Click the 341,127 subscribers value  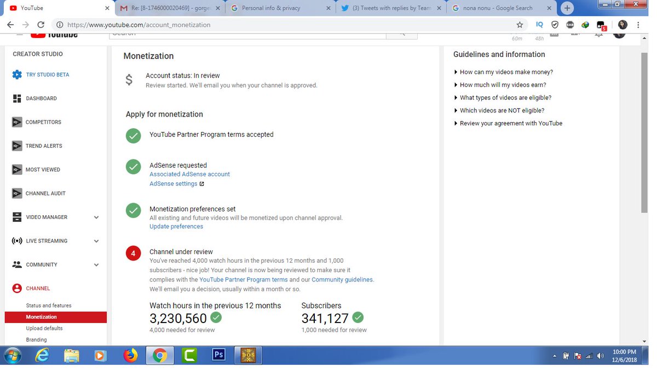325,319
